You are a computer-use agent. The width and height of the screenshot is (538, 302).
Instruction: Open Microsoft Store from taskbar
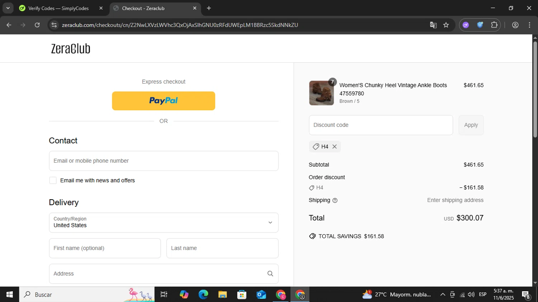pos(242,294)
